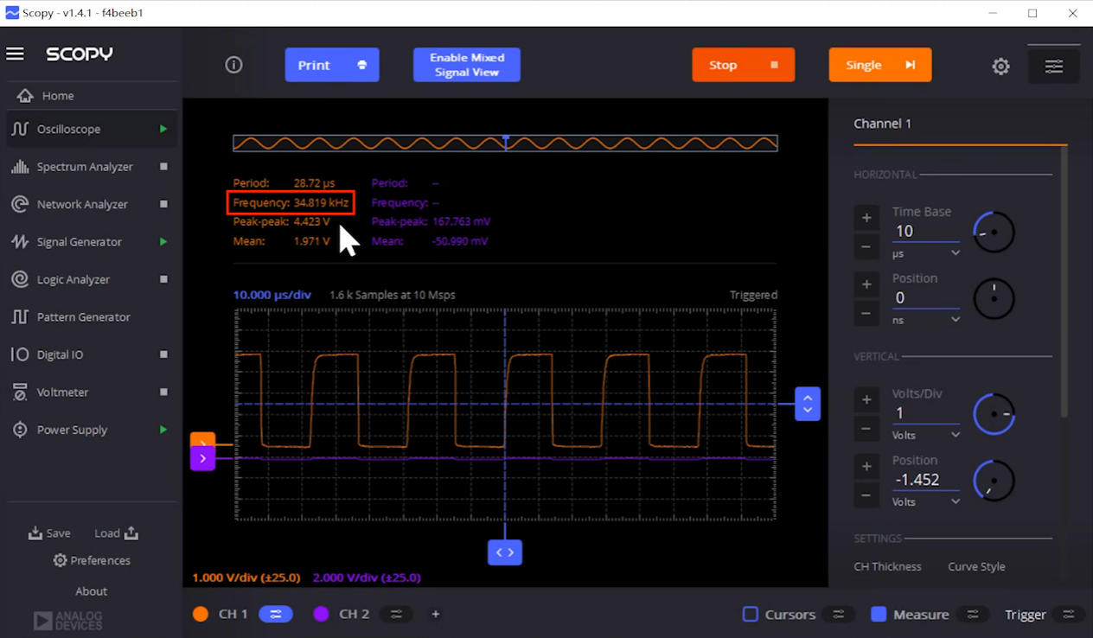The height and width of the screenshot is (638, 1093).
Task: Open the Trigger settings menu
Action: tap(1070, 614)
